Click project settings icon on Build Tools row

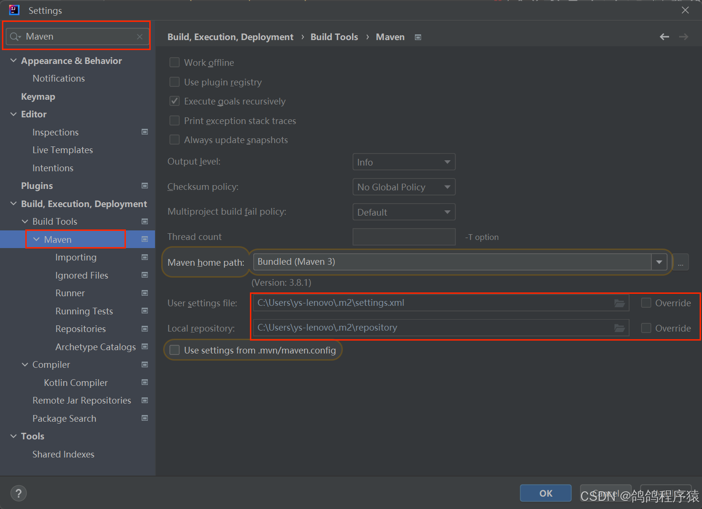145,221
